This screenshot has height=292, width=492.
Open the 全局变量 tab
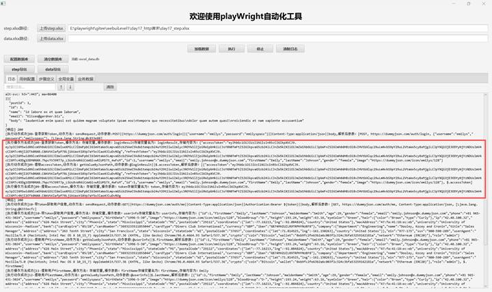click(x=66, y=79)
